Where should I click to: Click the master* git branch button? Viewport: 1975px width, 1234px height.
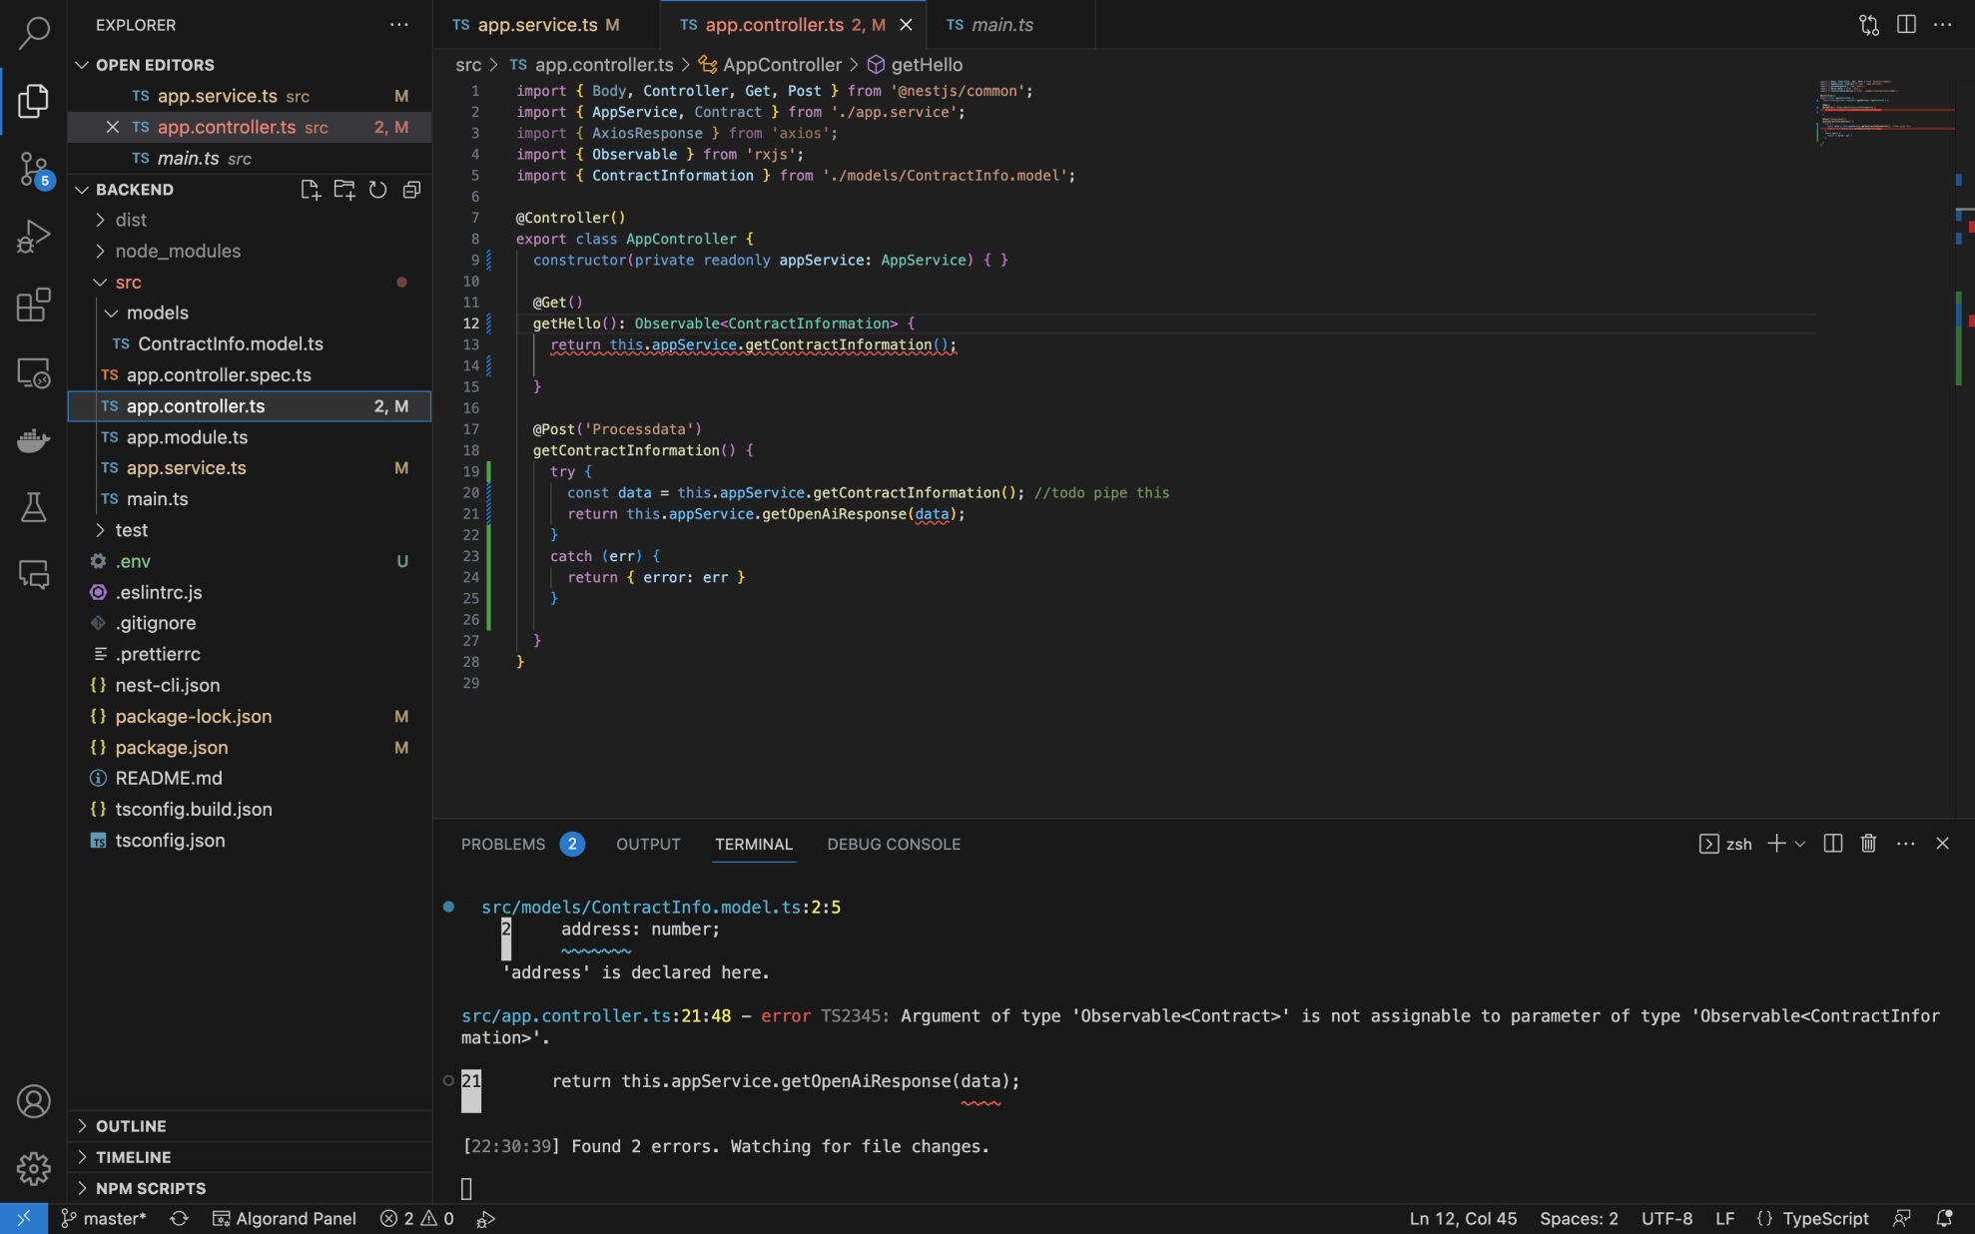(104, 1218)
